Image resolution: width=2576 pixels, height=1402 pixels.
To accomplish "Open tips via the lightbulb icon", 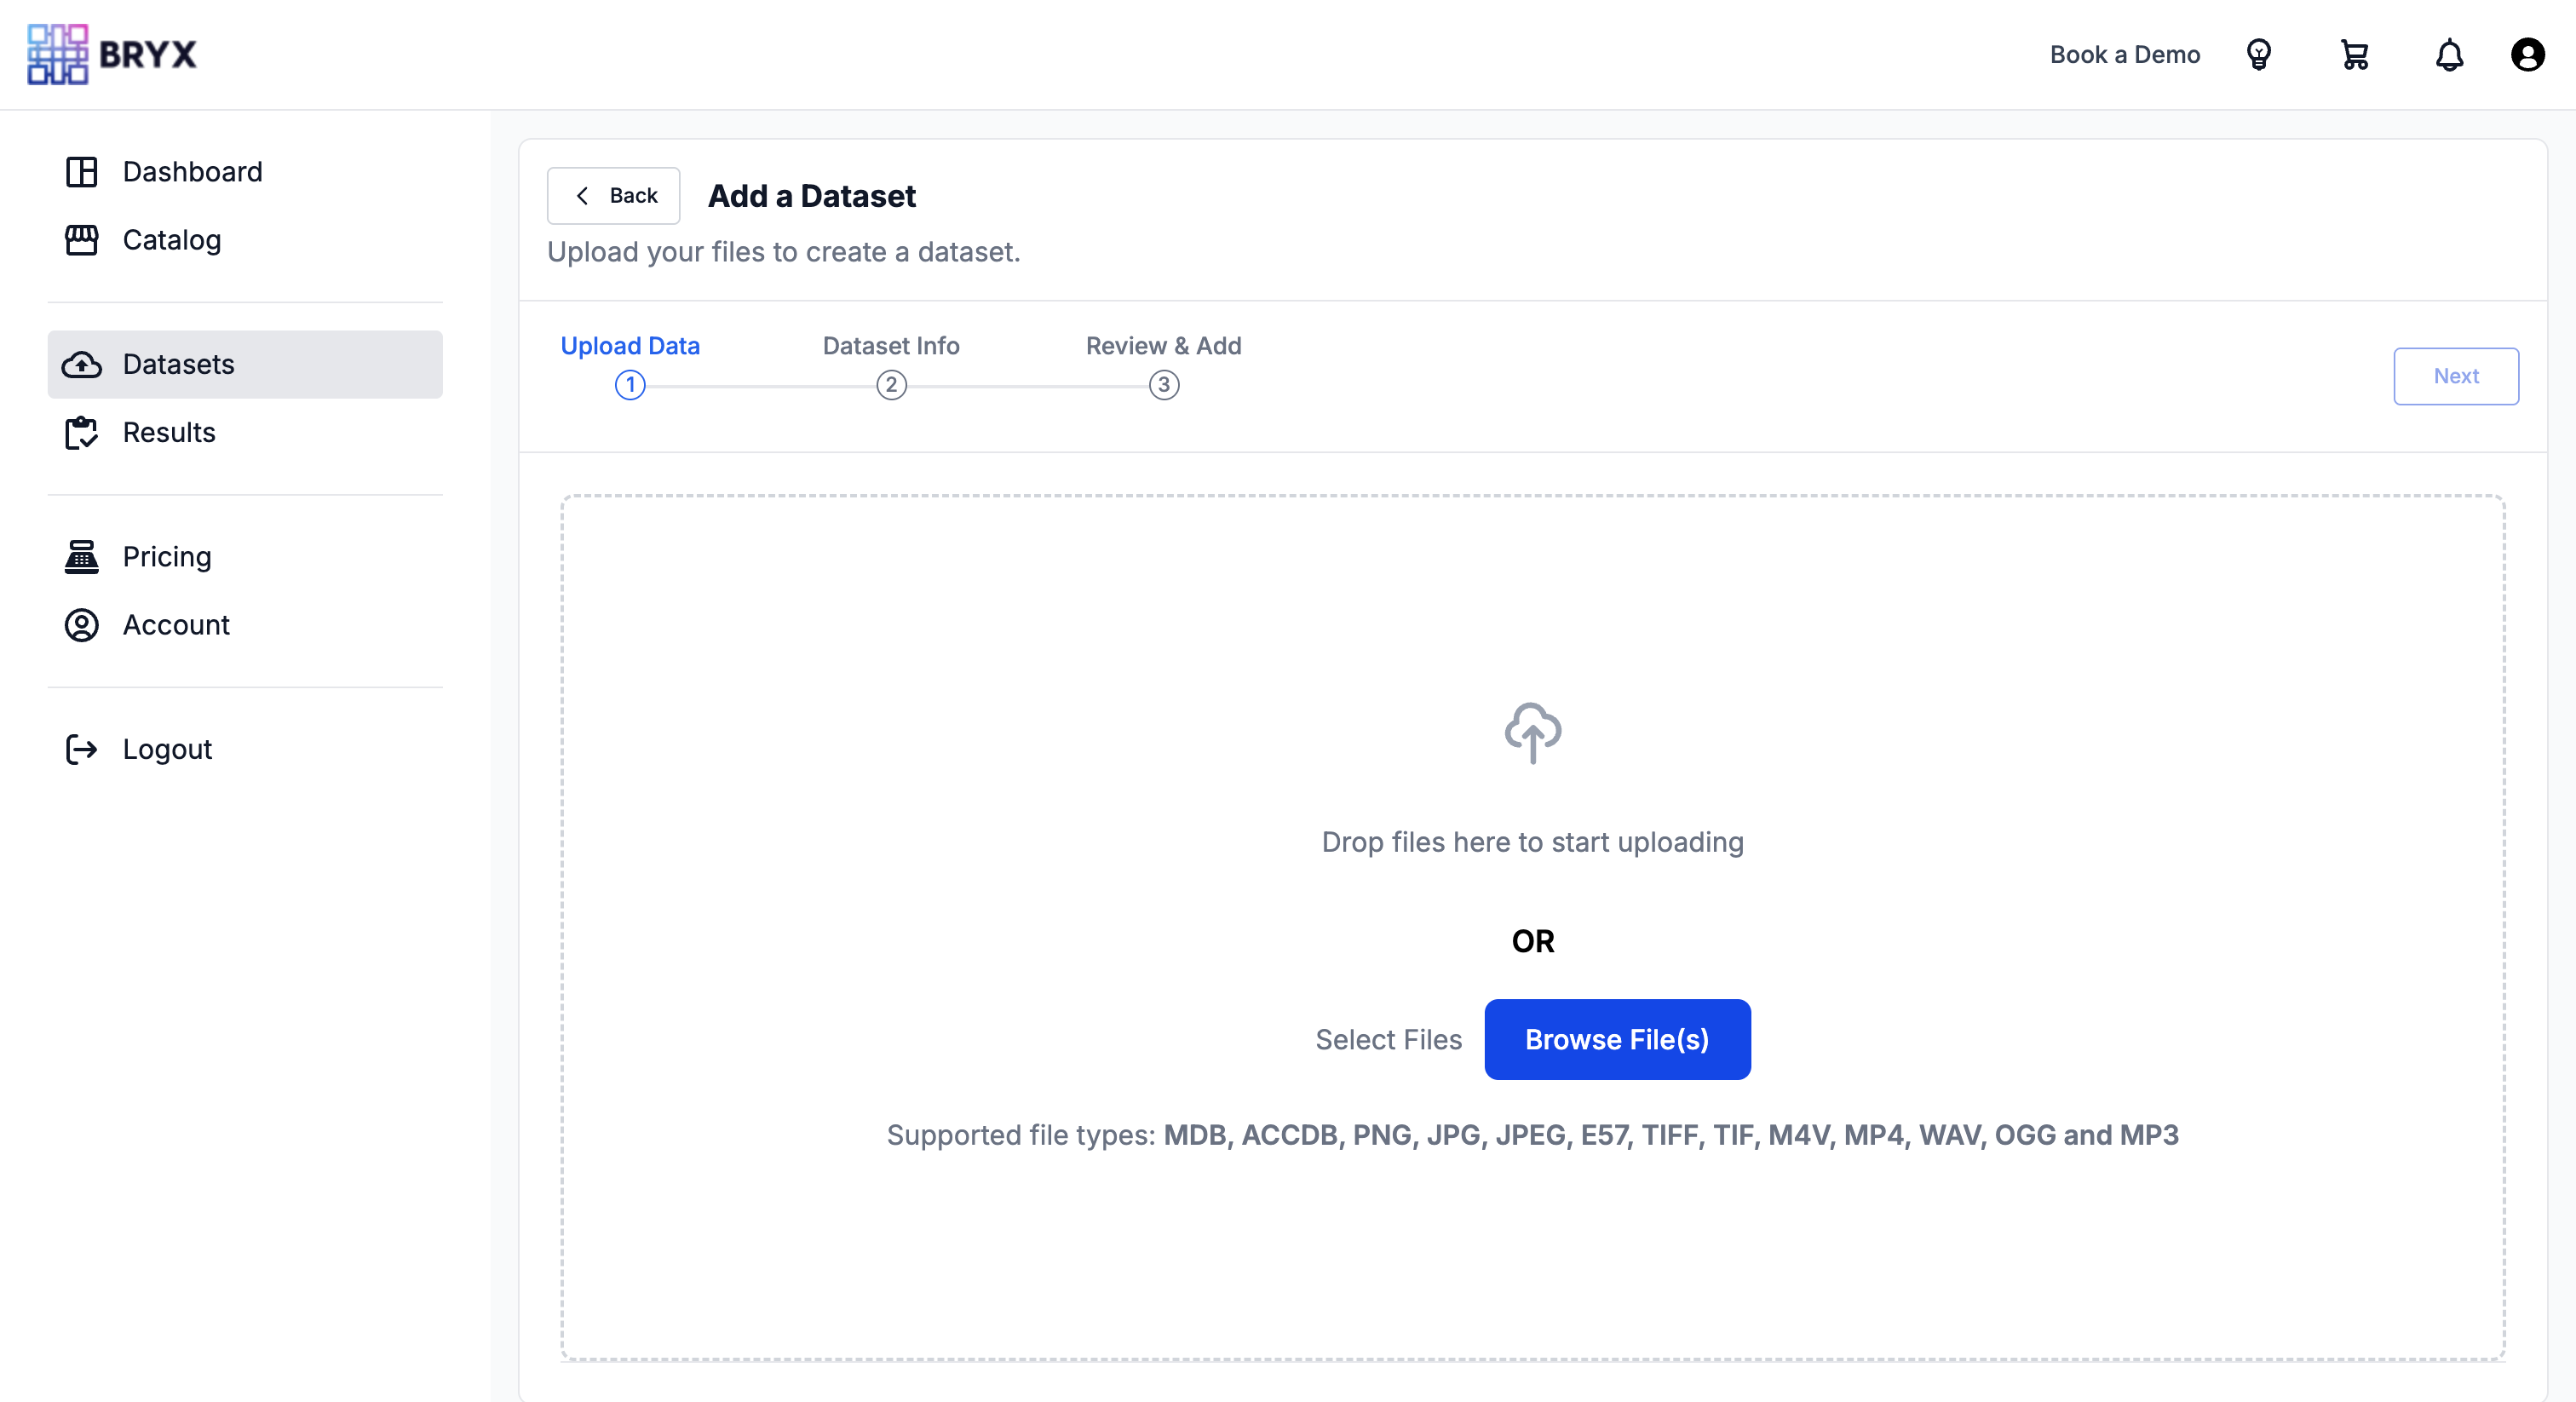I will [2260, 55].
